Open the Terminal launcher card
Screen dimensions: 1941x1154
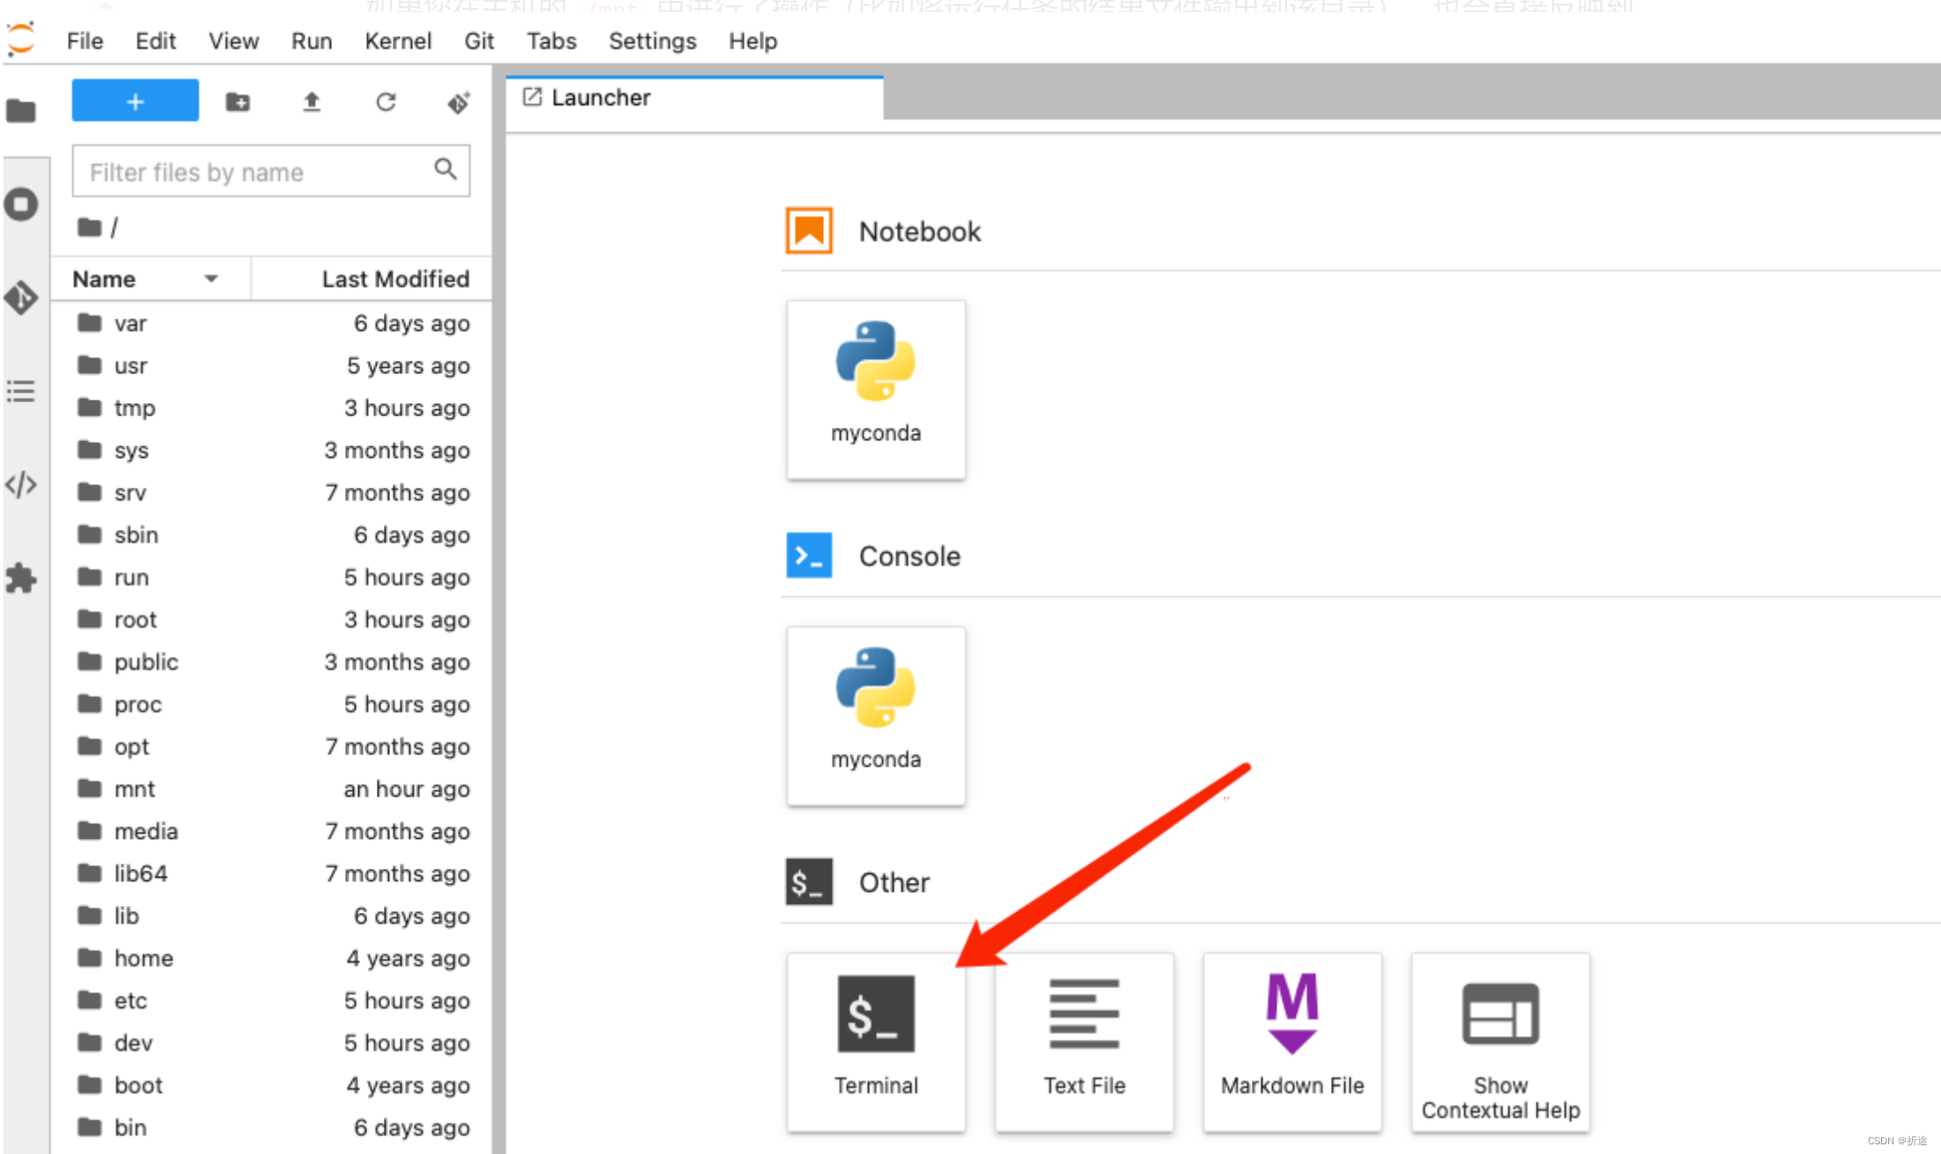click(875, 1040)
